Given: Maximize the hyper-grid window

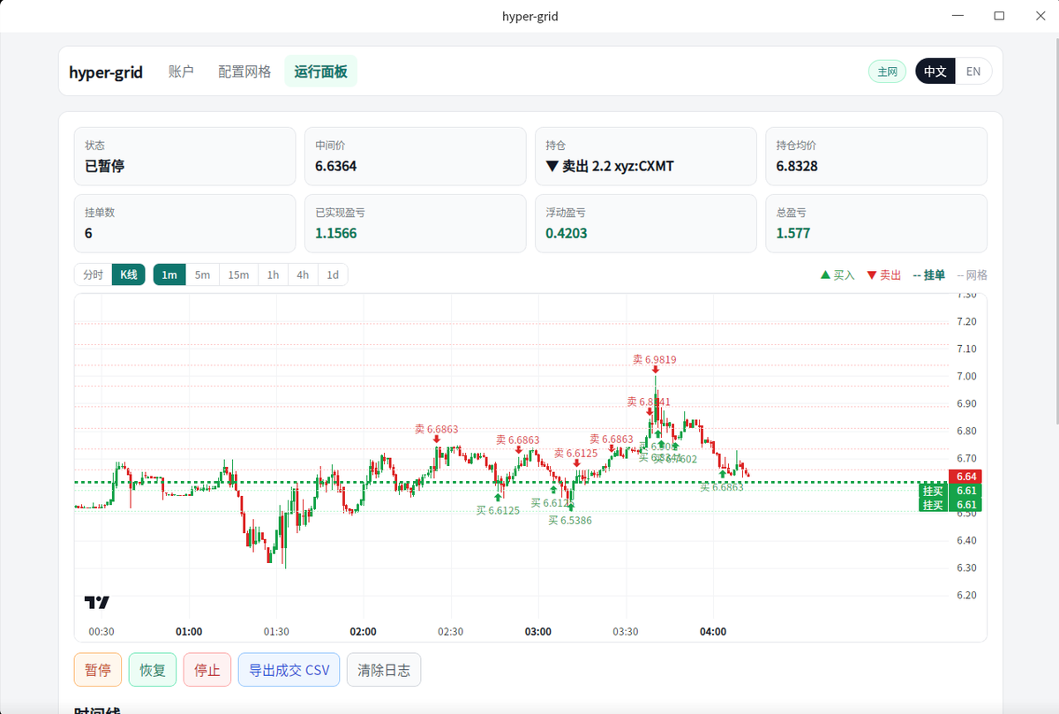Looking at the screenshot, I should (x=999, y=16).
